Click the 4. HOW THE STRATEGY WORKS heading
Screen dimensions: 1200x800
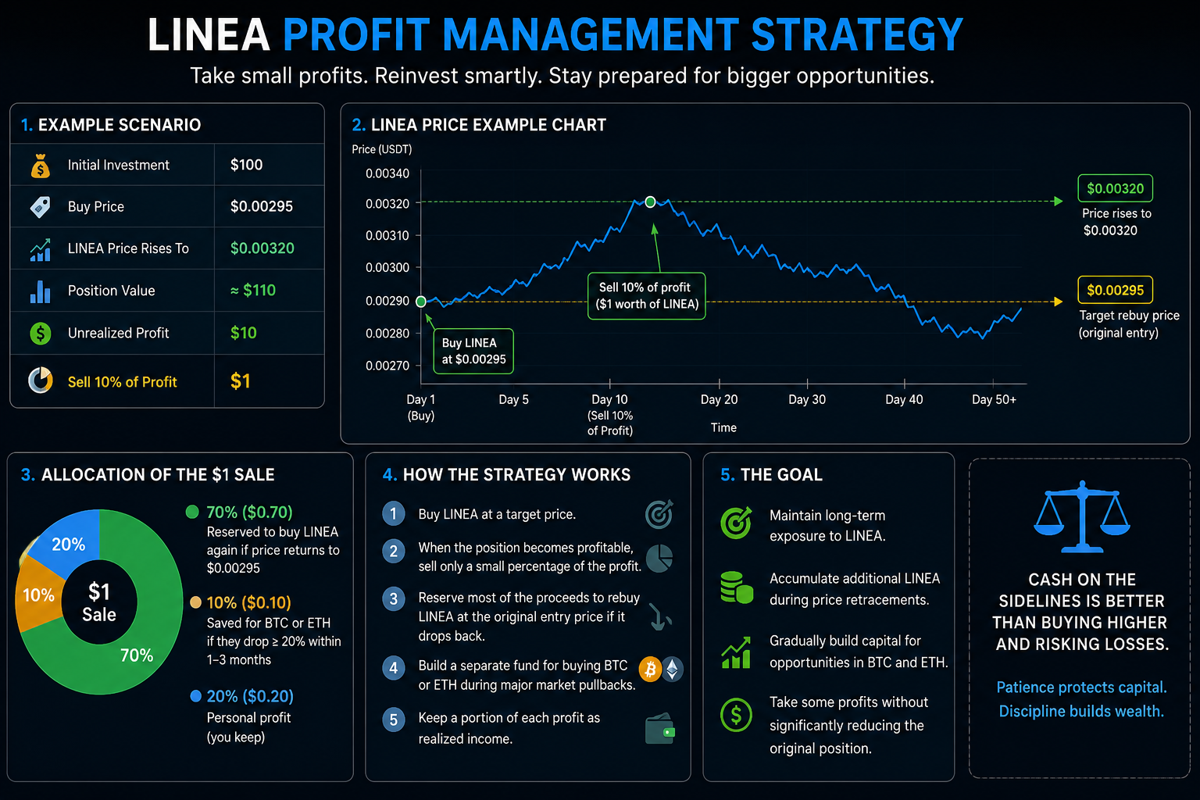[506, 475]
